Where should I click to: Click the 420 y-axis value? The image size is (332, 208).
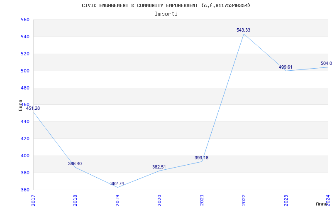click(25, 139)
